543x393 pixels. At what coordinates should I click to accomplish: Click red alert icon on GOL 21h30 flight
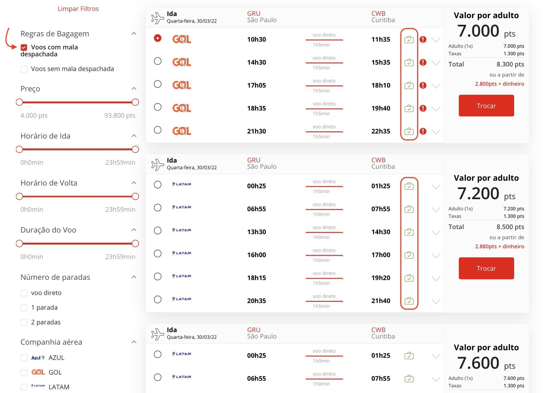[x=423, y=131]
